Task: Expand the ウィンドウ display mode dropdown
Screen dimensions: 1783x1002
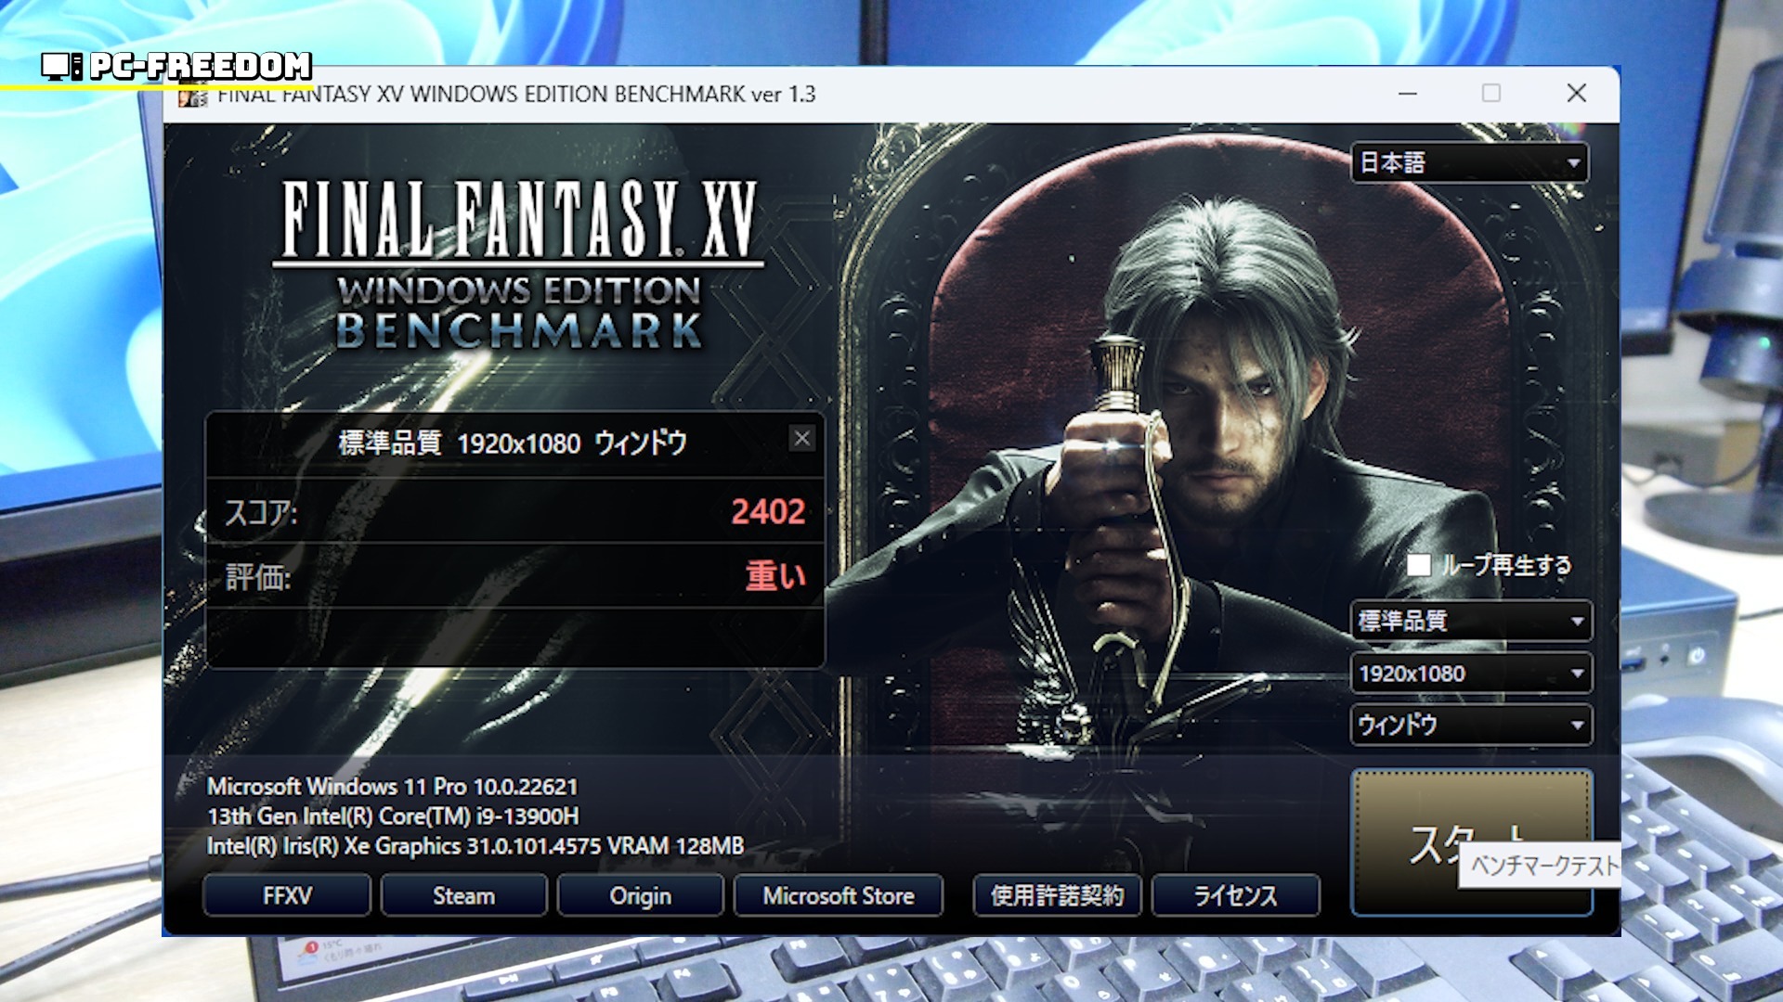Action: point(1471,725)
